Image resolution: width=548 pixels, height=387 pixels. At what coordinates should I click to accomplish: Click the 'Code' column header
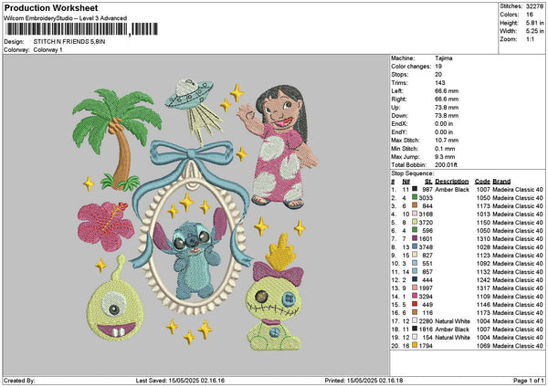click(x=482, y=182)
